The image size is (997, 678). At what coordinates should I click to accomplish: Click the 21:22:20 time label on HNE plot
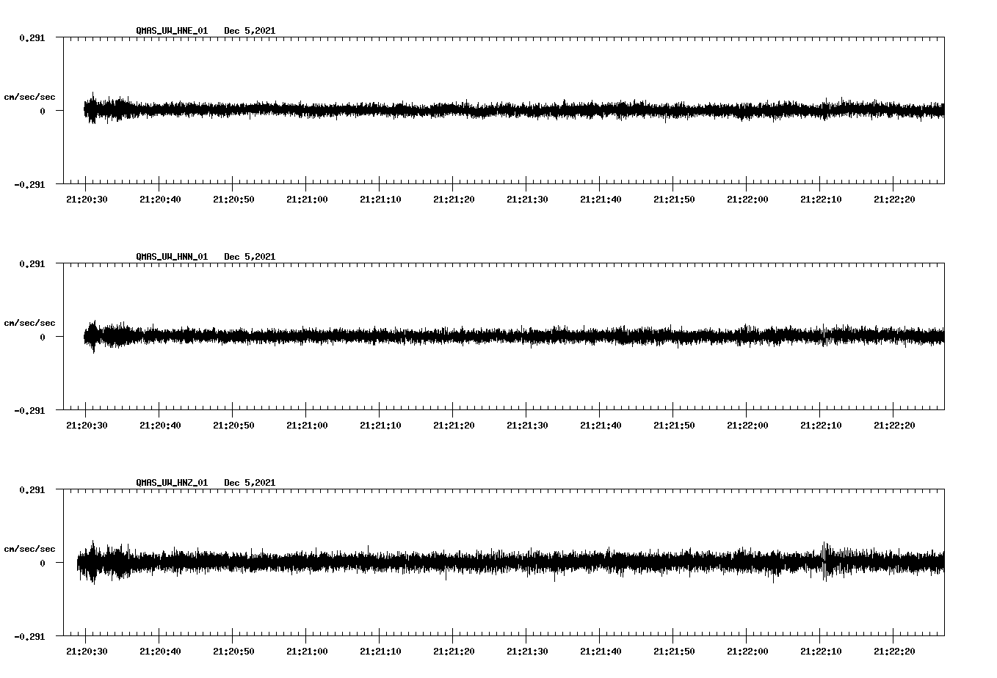coord(894,200)
